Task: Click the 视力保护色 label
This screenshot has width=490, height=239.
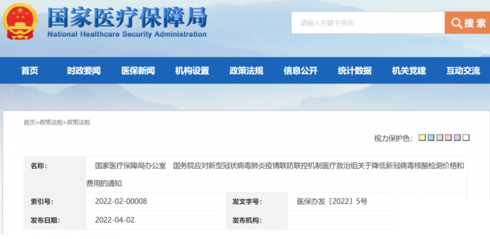Action: click(393, 138)
